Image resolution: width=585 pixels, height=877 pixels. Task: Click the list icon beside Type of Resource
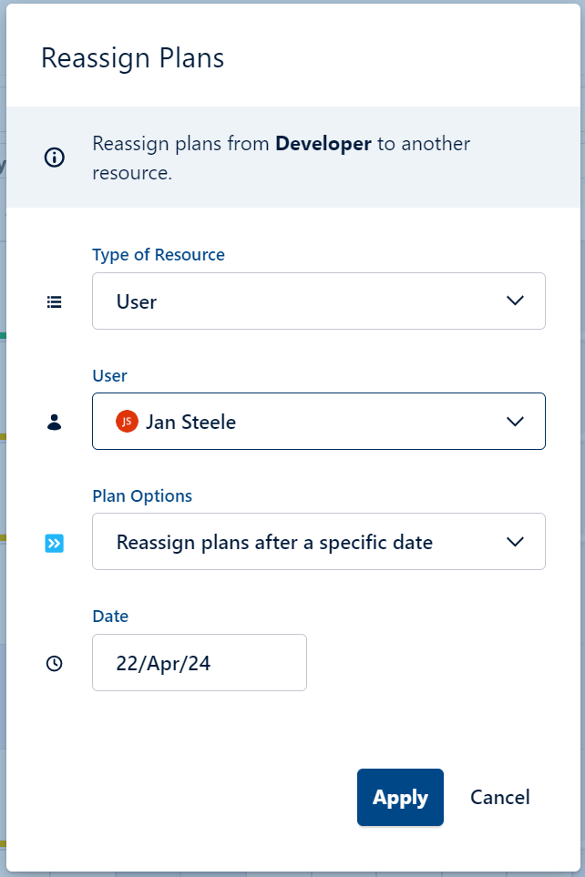click(x=54, y=301)
